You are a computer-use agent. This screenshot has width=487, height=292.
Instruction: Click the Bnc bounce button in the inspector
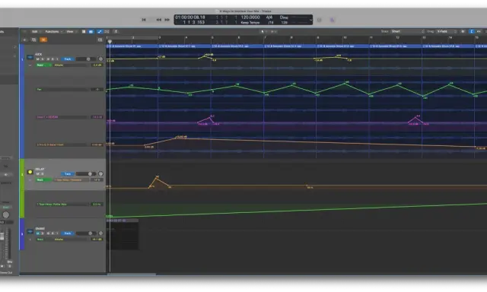[9, 262]
